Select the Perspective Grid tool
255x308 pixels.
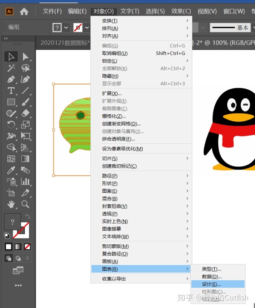(25, 147)
